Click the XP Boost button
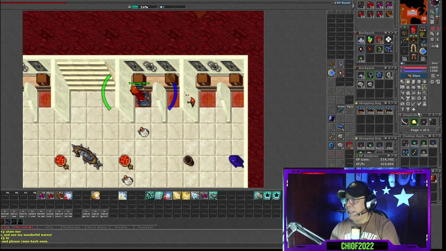The image size is (446, 251). 341,3
